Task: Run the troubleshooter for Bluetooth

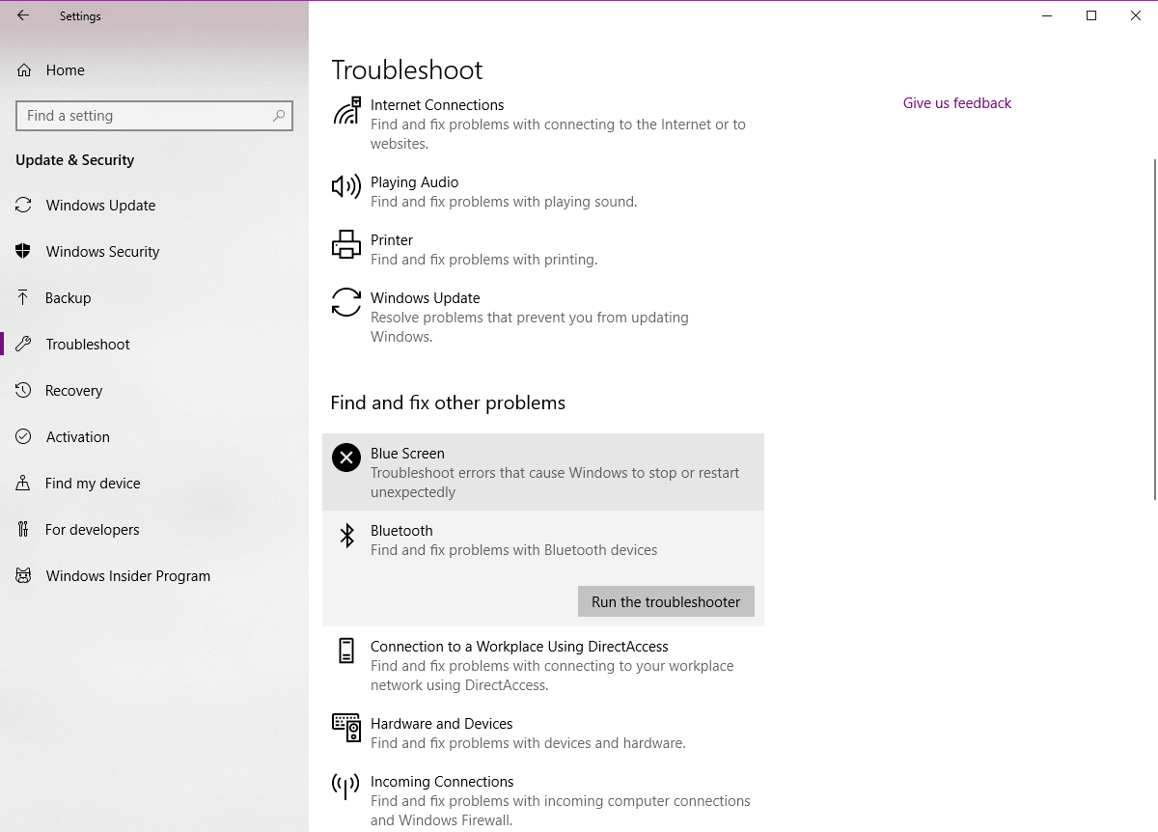Action: [666, 601]
